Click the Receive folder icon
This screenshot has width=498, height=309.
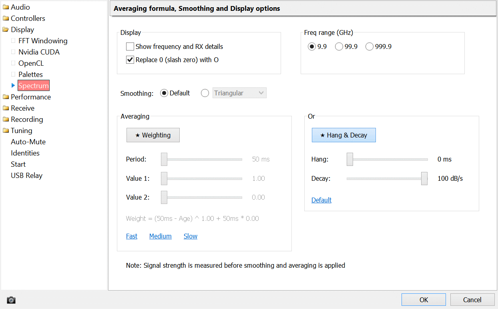(x=6, y=108)
